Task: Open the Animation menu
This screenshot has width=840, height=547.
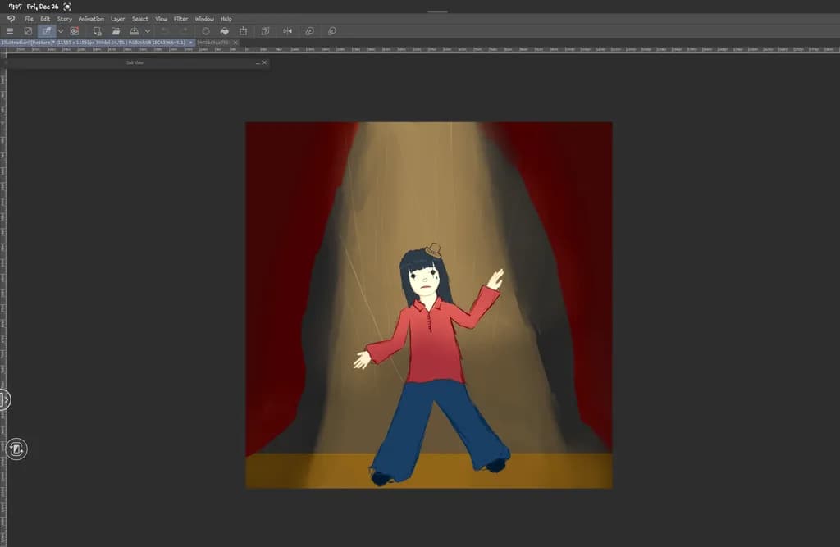Action: point(91,19)
